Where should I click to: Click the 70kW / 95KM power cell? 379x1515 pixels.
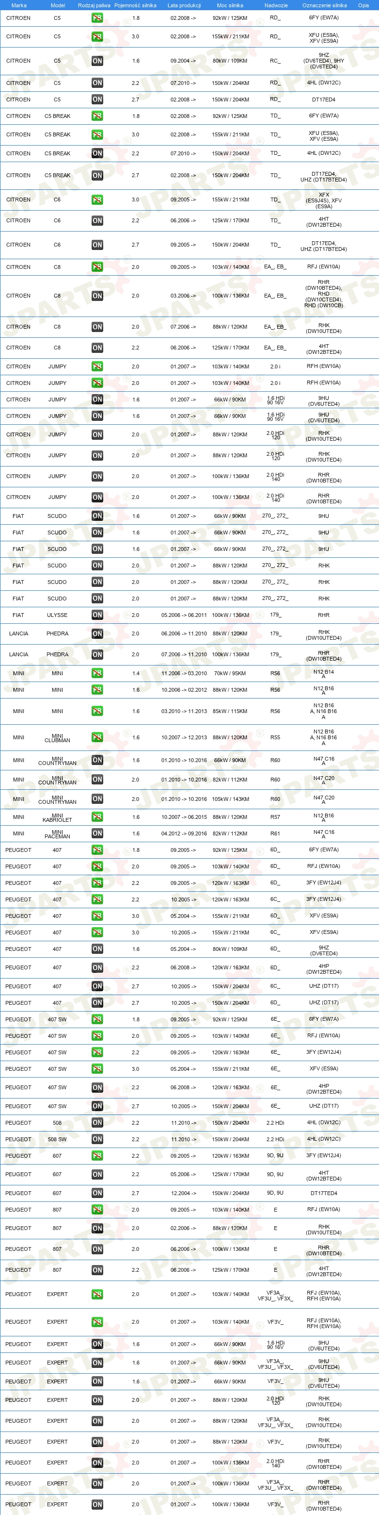pos(230,673)
